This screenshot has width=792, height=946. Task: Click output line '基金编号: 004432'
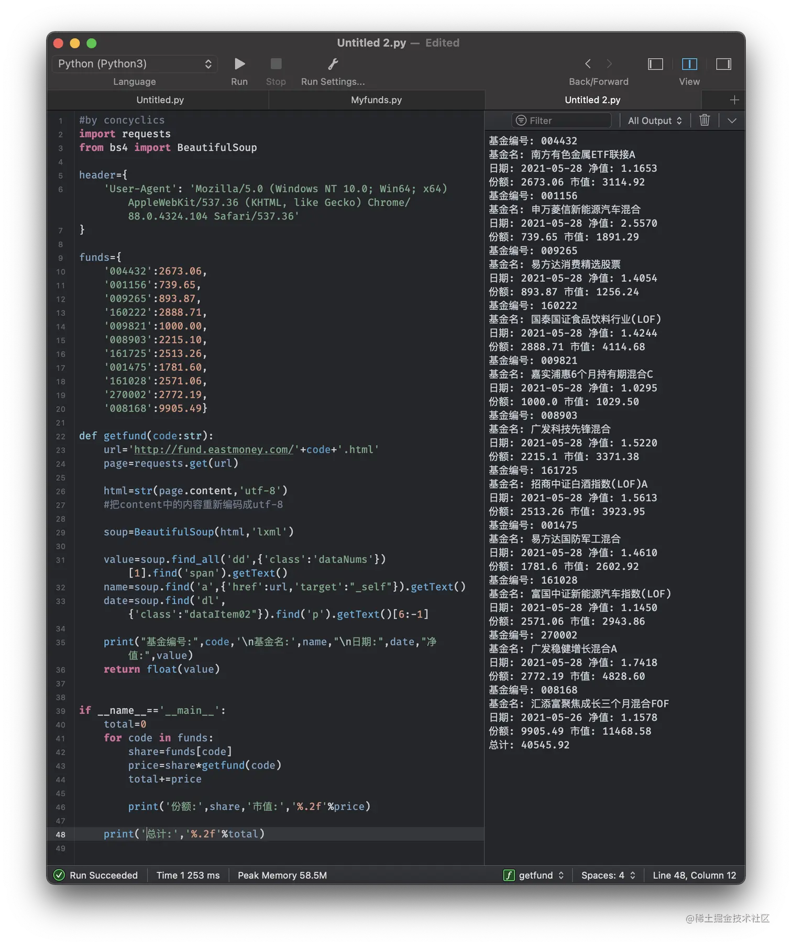tap(533, 141)
